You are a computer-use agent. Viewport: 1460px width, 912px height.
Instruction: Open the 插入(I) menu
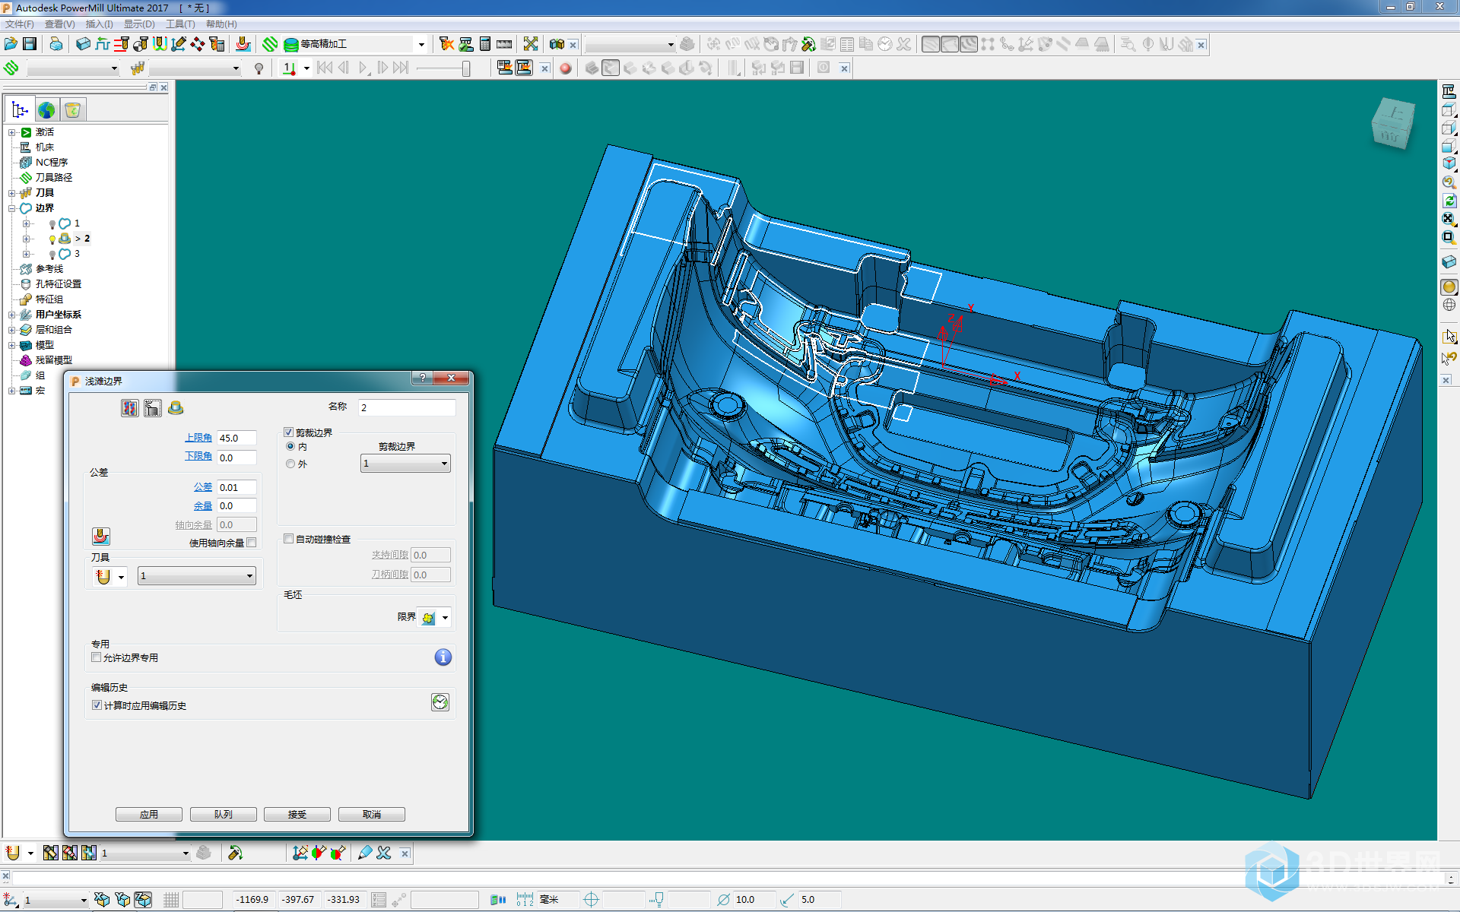pos(100,24)
